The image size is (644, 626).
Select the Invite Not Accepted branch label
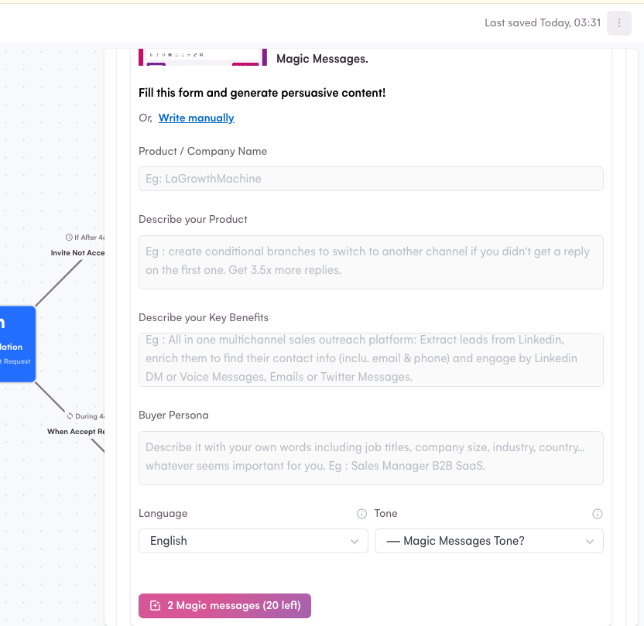77,253
